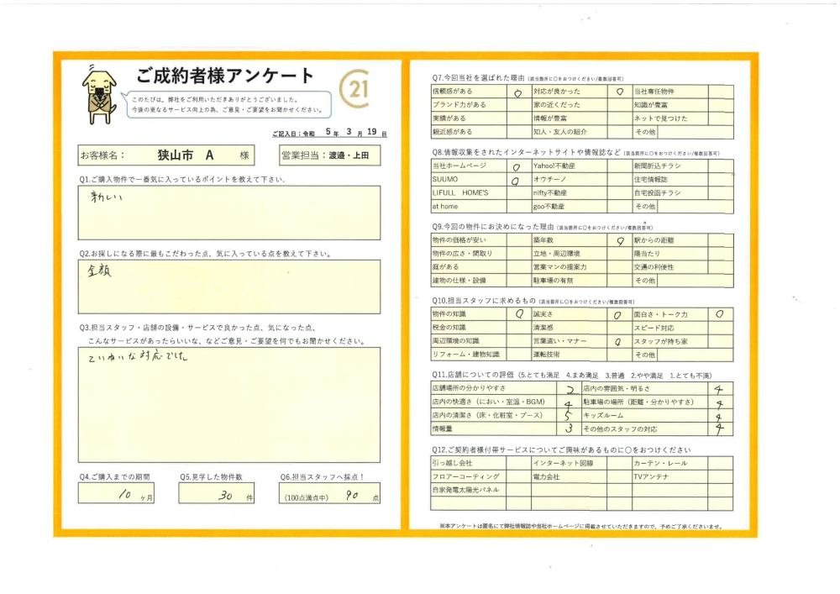Check the スピード対応 option box
Screen dimensions: 840x594
[721, 328]
